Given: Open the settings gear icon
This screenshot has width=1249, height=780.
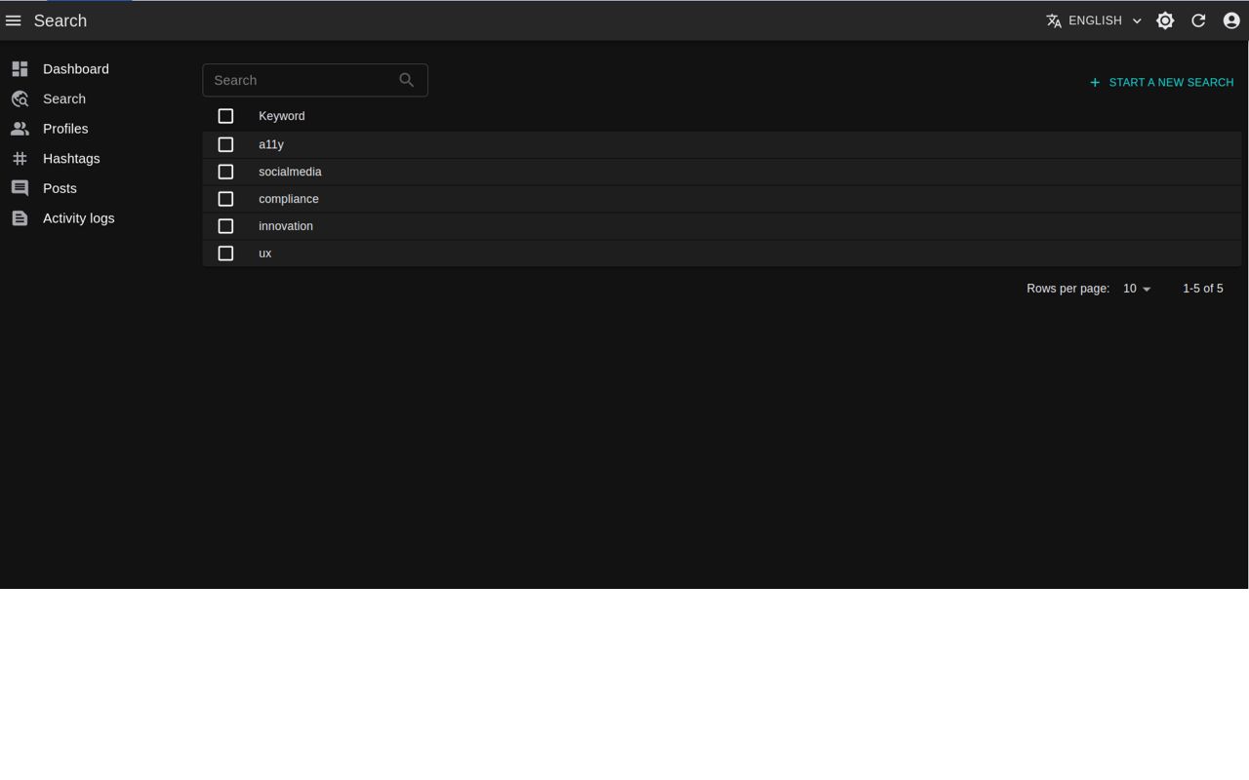Looking at the screenshot, I should pyautogui.click(x=1165, y=19).
